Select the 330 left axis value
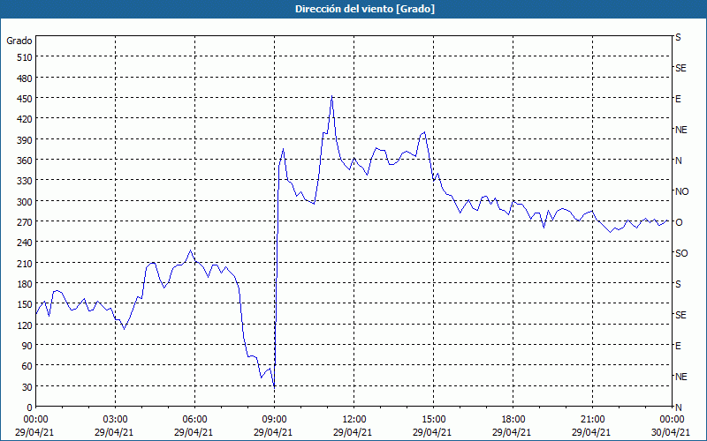Screen dimensions: 707x441 [x=26, y=181]
